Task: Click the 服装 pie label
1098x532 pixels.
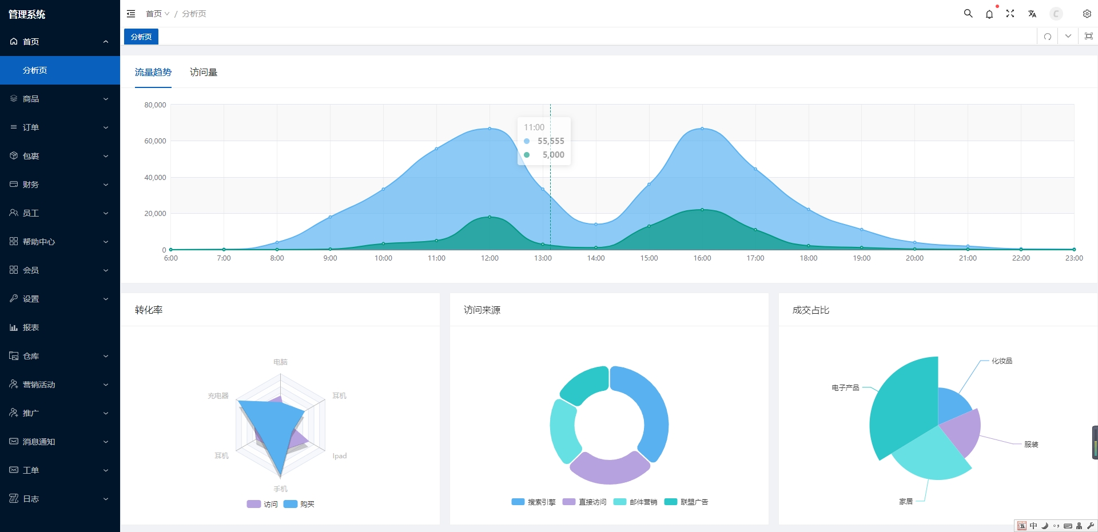Action: coord(1031,444)
